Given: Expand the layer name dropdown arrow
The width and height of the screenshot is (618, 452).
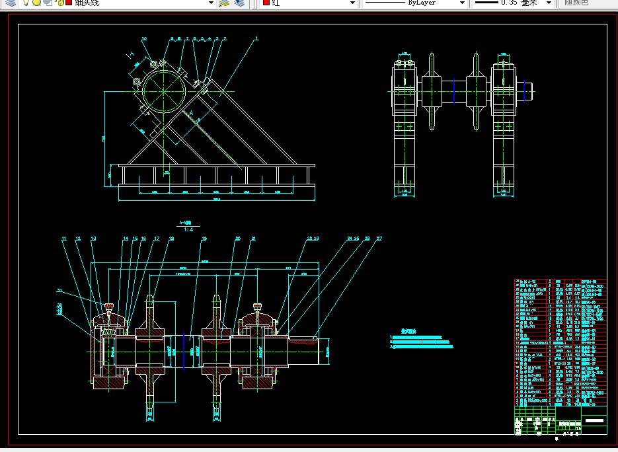Looking at the screenshot, I should click(x=211, y=3).
